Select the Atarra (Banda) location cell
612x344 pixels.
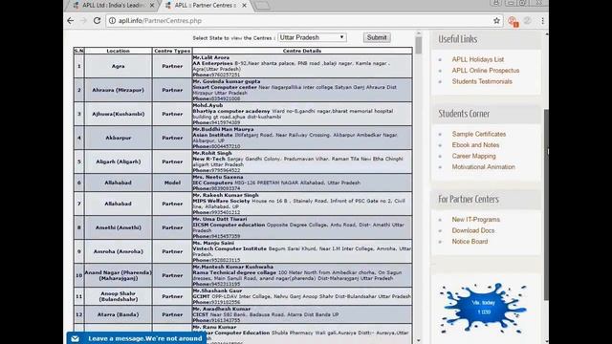click(118, 314)
